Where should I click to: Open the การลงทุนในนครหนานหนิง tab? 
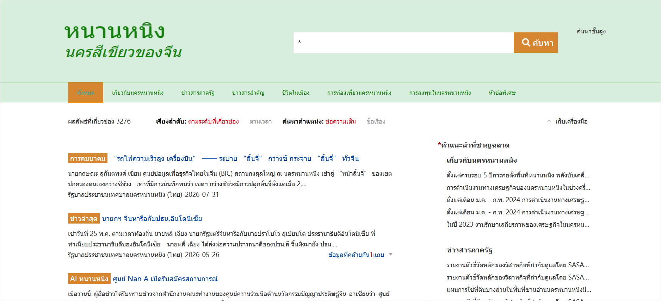(x=440, y=93)
